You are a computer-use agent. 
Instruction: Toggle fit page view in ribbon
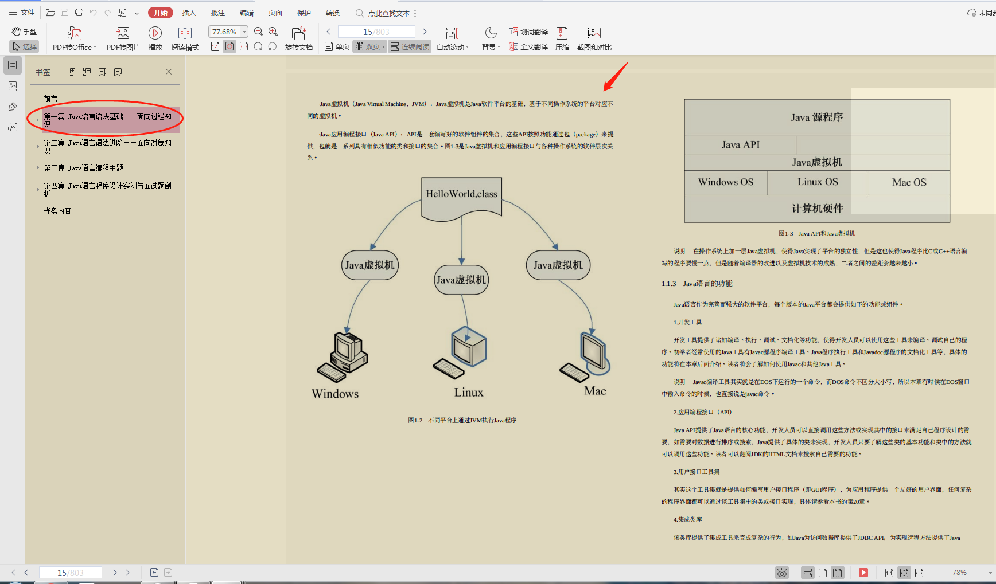point(229,46)
